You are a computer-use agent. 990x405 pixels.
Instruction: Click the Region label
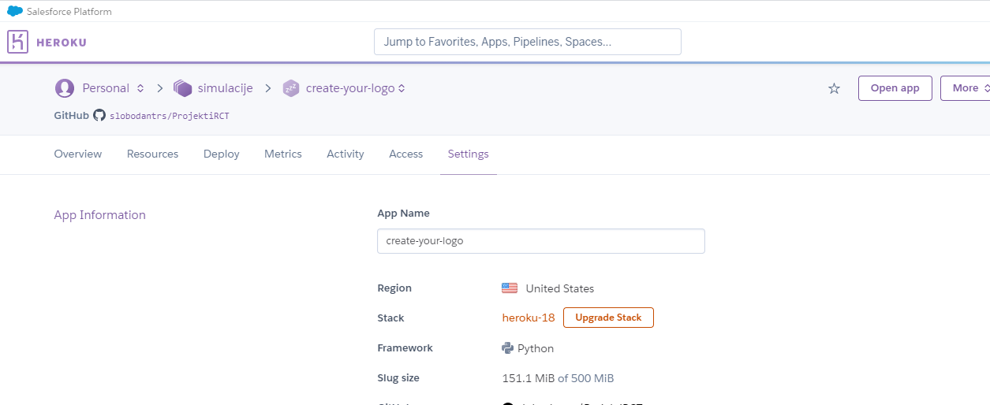point(394,288)
